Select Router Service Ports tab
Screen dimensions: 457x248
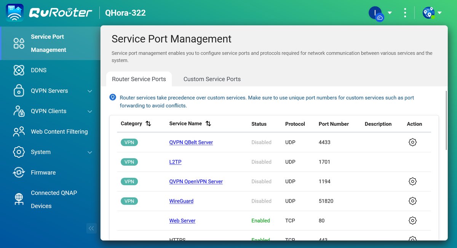[139, 79]
